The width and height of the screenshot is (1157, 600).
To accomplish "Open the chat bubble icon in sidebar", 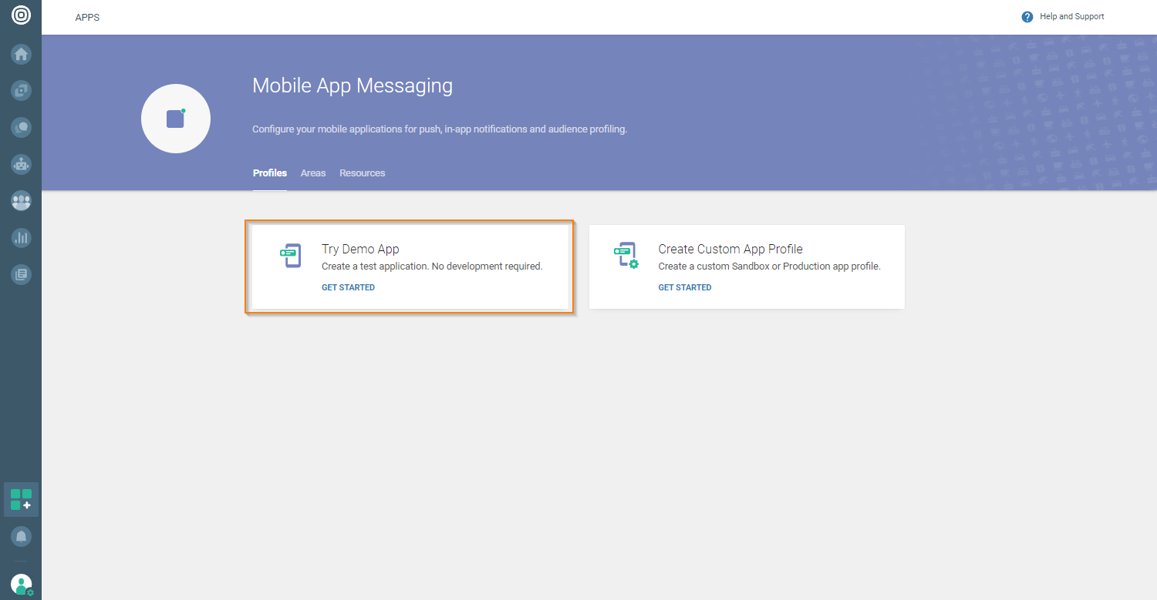I will (21, 127).
